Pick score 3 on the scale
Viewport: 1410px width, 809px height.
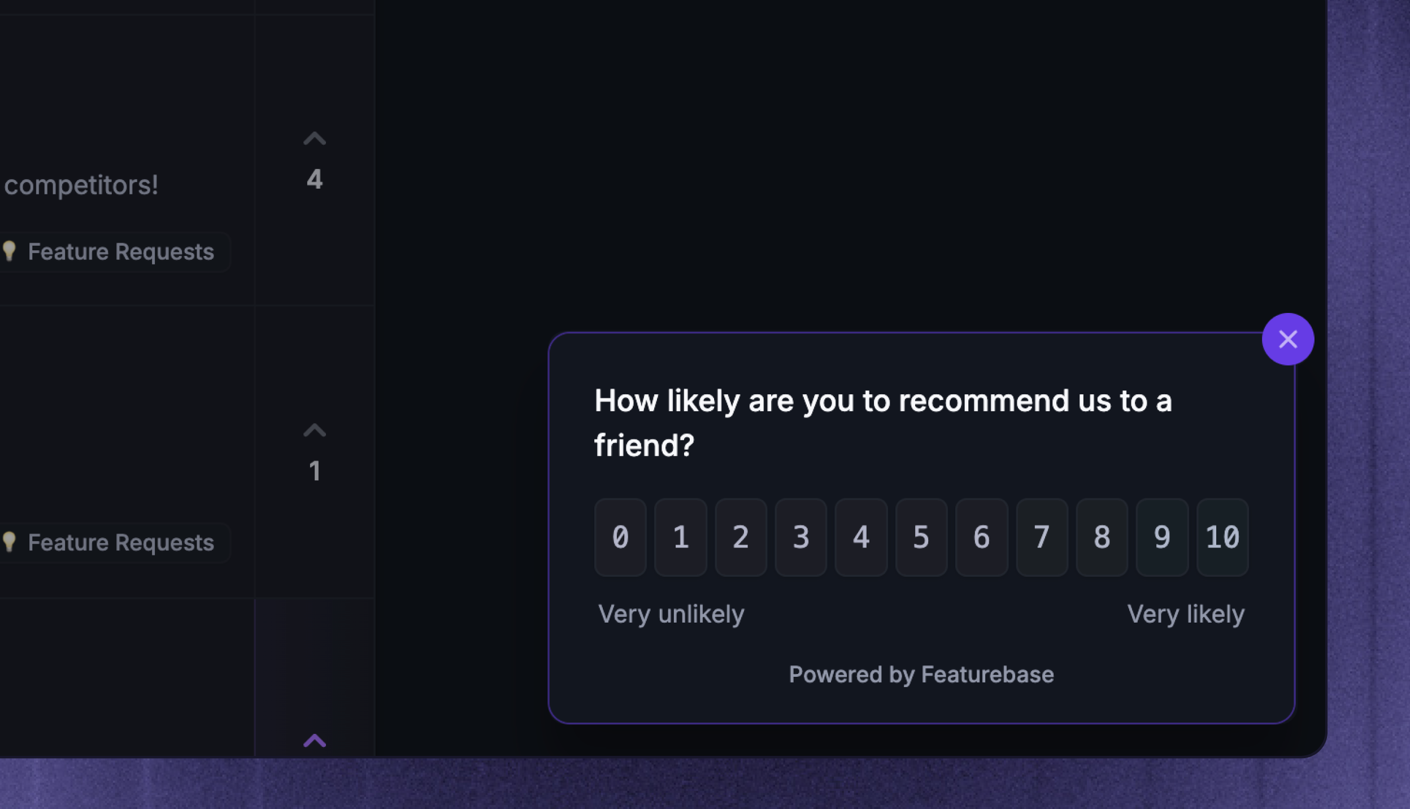[801, 537]
